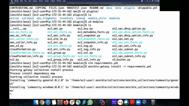Screen dimensions: 189x106
Task: Click 'community.general:0.2.0' in install output
Action: tap(46, 80)
